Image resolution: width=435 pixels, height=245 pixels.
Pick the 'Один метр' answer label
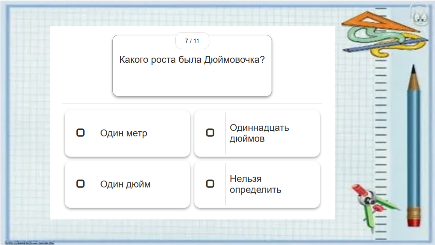(123, 133)
